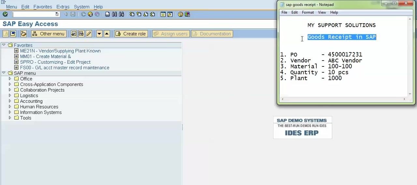Click the Assign users button
The height and width of the screenshot is (185, 417).
[x=170, y=34]
